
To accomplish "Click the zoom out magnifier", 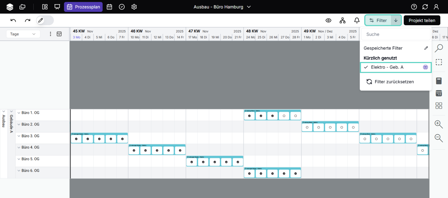I will click(x=438, y=138).
